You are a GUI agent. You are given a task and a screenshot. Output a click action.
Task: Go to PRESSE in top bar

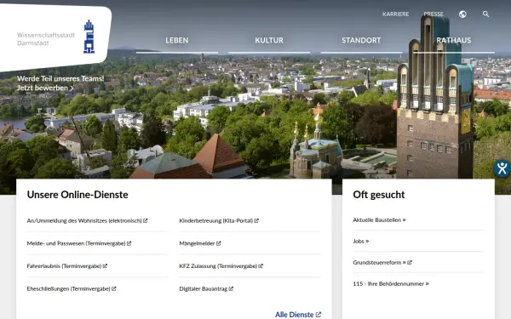[433, 14]
